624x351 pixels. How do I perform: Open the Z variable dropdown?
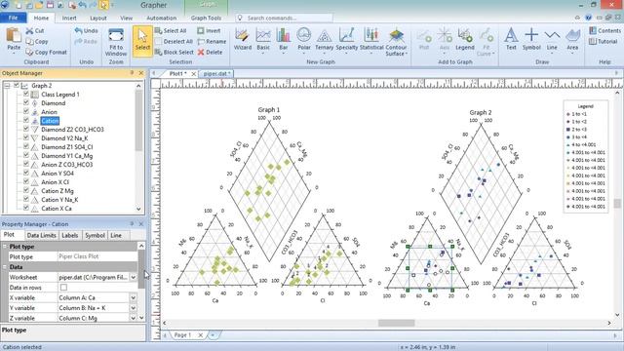pos(133,318)
